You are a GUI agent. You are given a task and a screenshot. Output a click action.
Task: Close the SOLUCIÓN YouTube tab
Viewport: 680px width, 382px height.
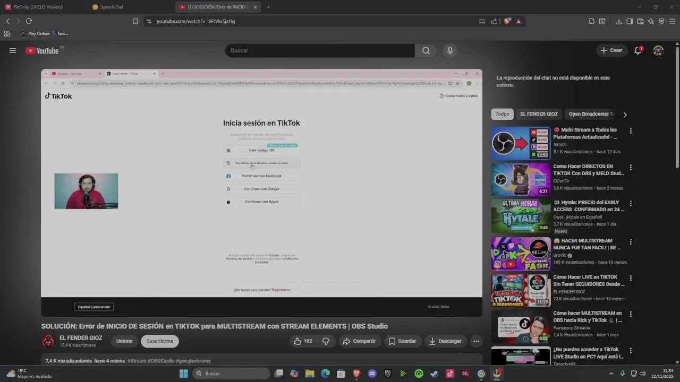(255, 7)
